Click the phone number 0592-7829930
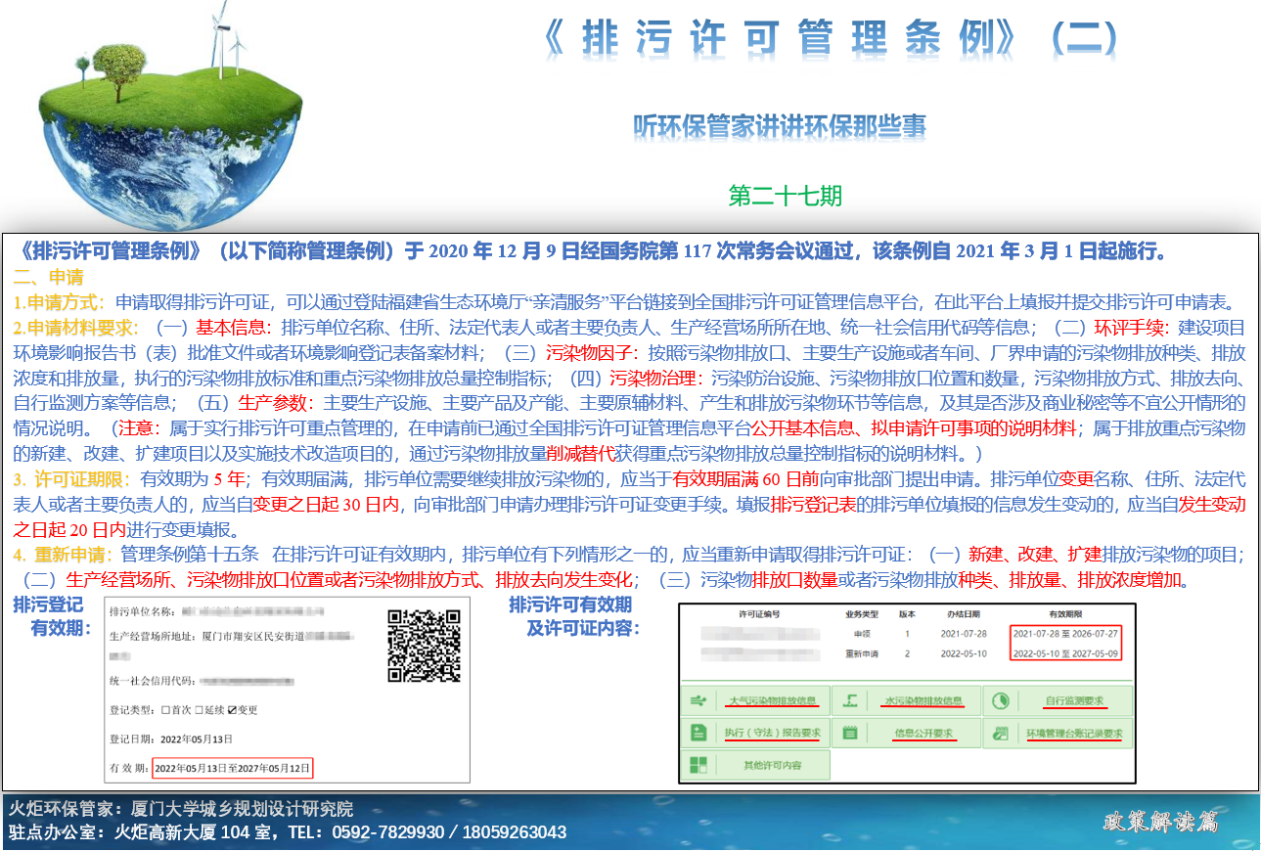The height and width of the screenshot is (851, 1261). click(386, 833)
